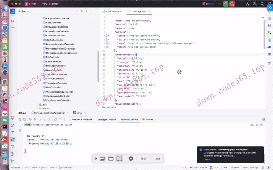Open the http://localhost:8081/ link
The image size is (273, 170).
pyautogui.click(x=54, y=140)
